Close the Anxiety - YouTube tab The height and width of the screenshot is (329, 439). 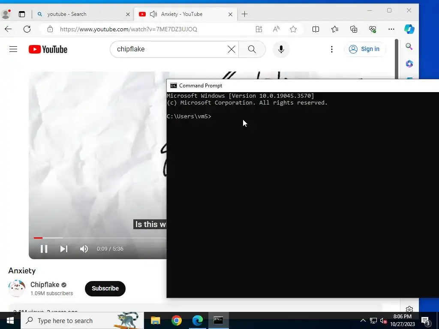[x=230, y=14]
